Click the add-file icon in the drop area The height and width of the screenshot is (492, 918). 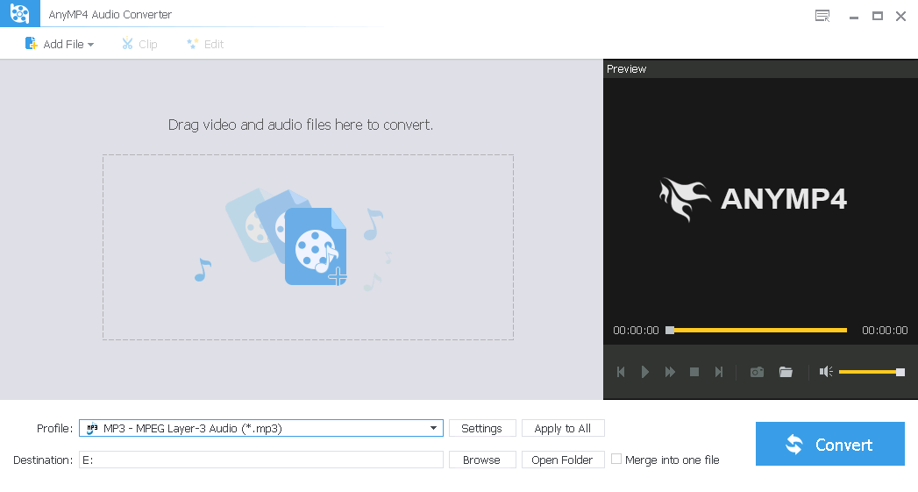click(316, 246)
